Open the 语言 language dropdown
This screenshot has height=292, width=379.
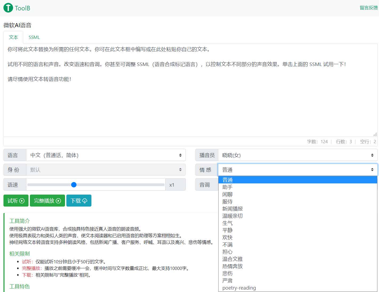[106, 155]
